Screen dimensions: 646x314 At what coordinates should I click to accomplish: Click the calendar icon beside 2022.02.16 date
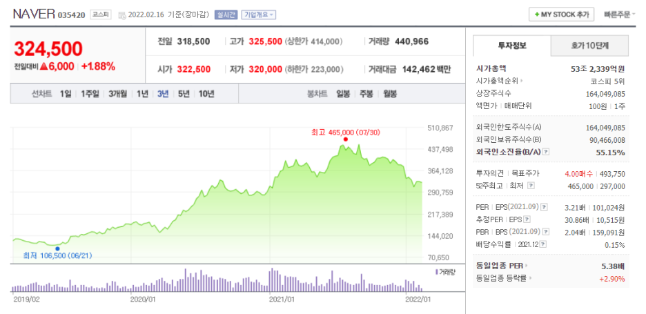[122, 14]
